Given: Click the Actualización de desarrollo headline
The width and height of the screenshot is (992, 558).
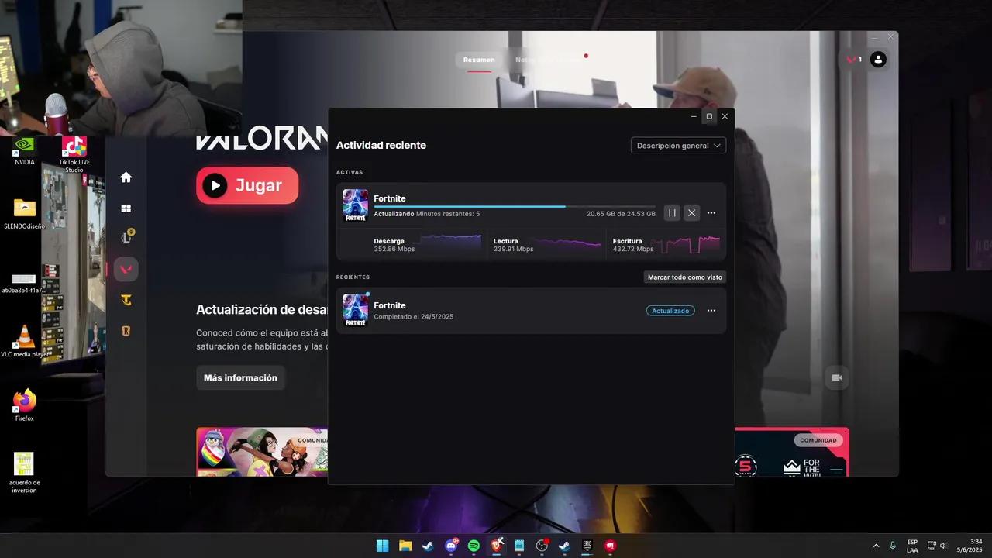Looking at the screenshot, I should (262, 310).
